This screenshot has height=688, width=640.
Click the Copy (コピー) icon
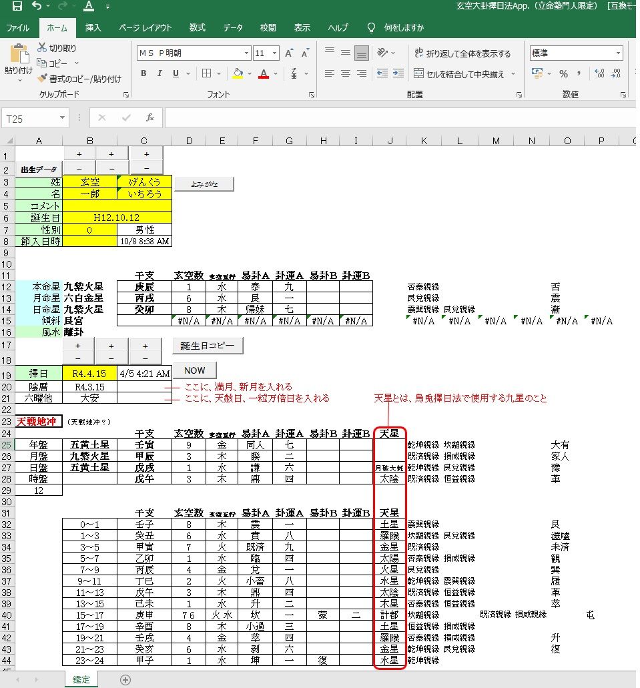coord(42,63)
